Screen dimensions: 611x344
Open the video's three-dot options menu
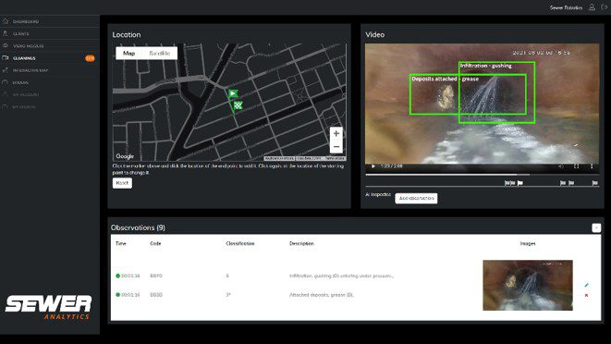592,166
